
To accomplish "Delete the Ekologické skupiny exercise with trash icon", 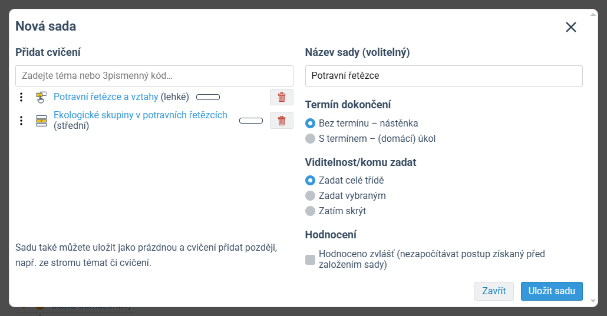I will [282, 121].
